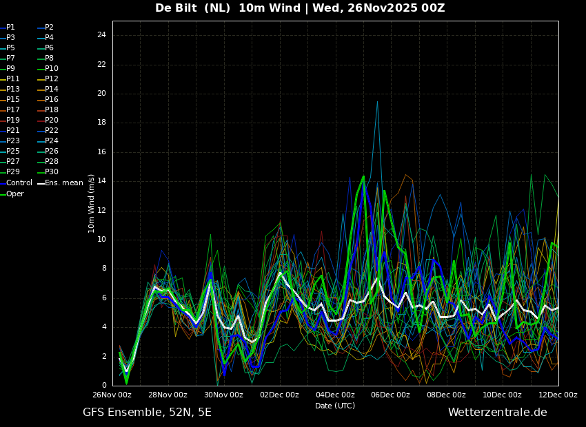Click the 10m Wind (m/s) axis title
This screenshot has height=427, width=586.
click(91, 203)
